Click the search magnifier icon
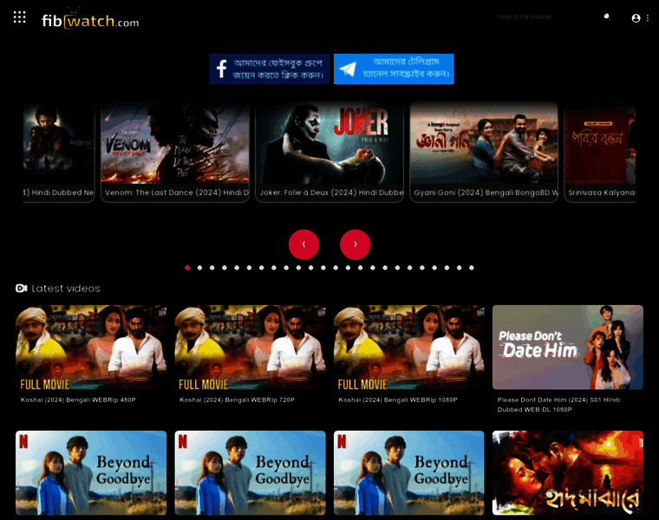The image size is (659, 520). 607,17
